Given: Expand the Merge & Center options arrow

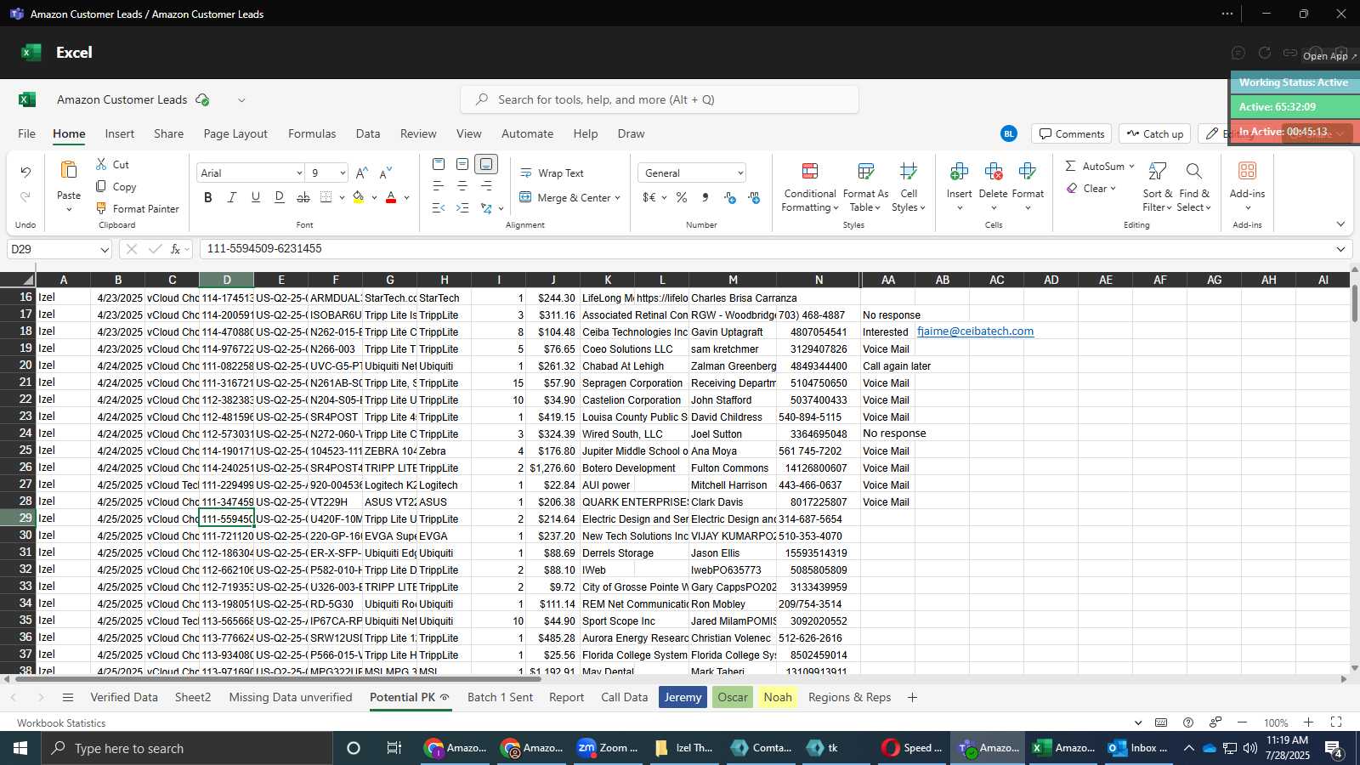Looking at the screenshot, I should click(617, 197).
